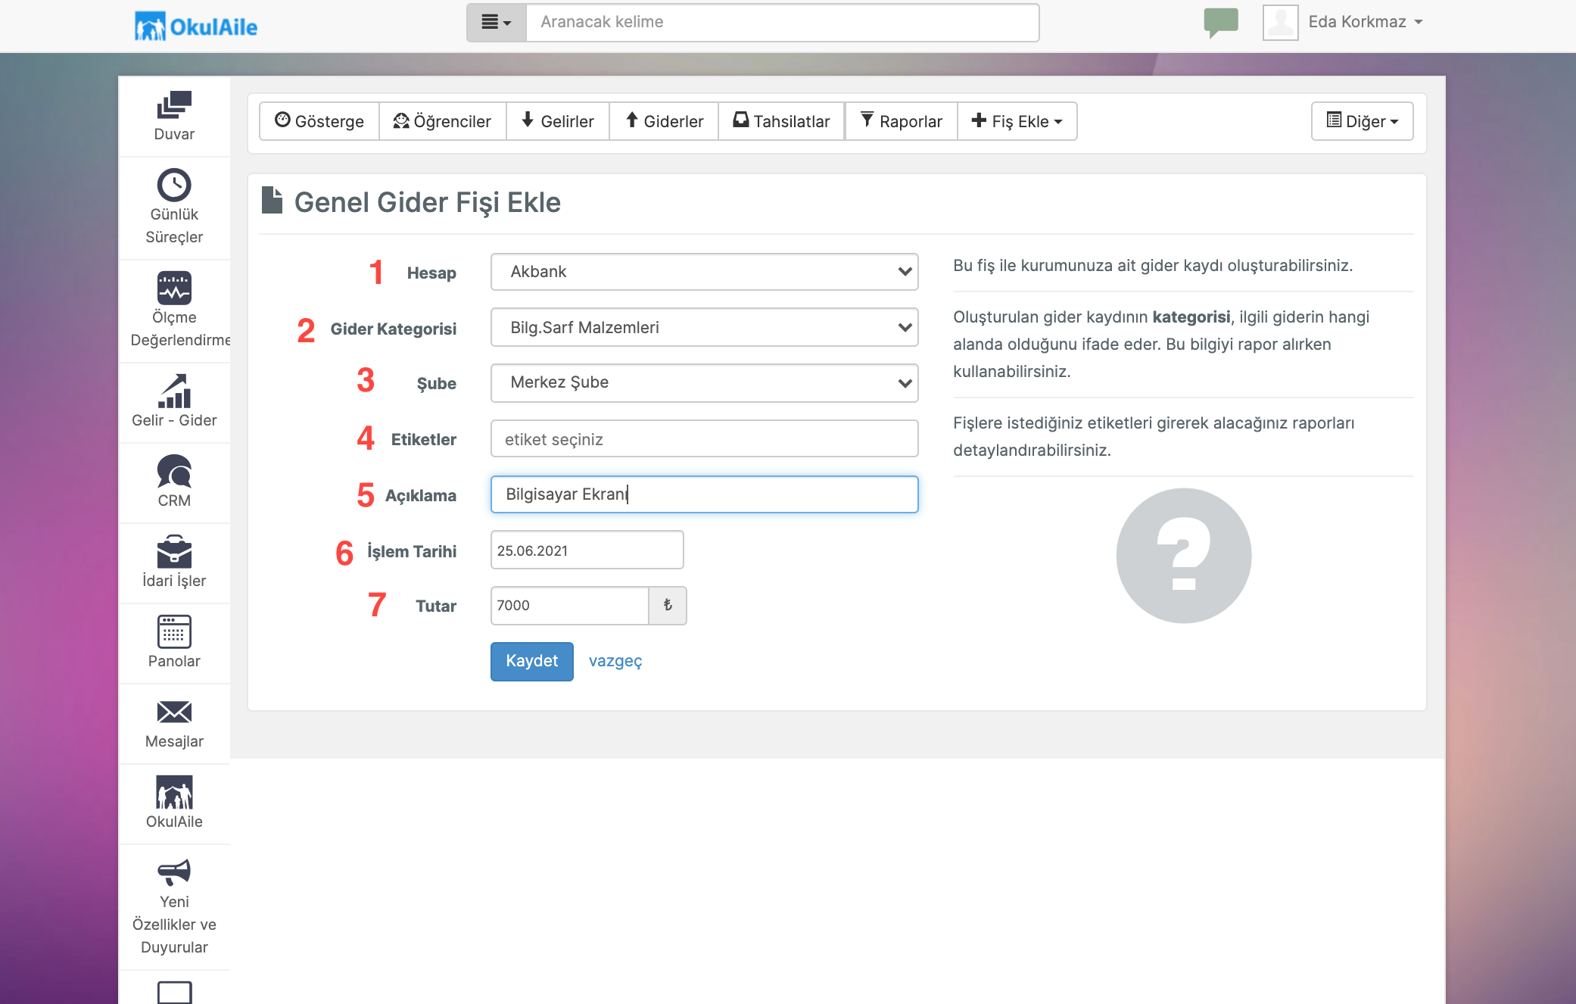The image size is (1576, 1004).
Task: Open the CRM chat icon
Action: coord(174,471)
